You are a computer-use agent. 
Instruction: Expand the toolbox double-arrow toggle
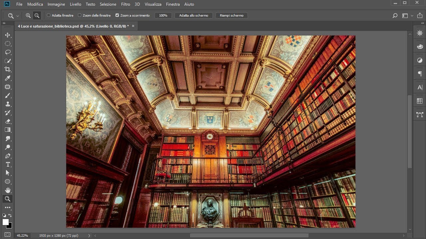coord(4,23)
